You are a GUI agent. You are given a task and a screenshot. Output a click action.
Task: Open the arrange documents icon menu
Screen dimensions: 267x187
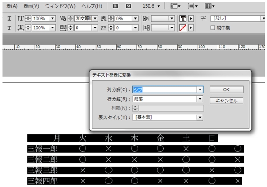[x=210, y=7]
